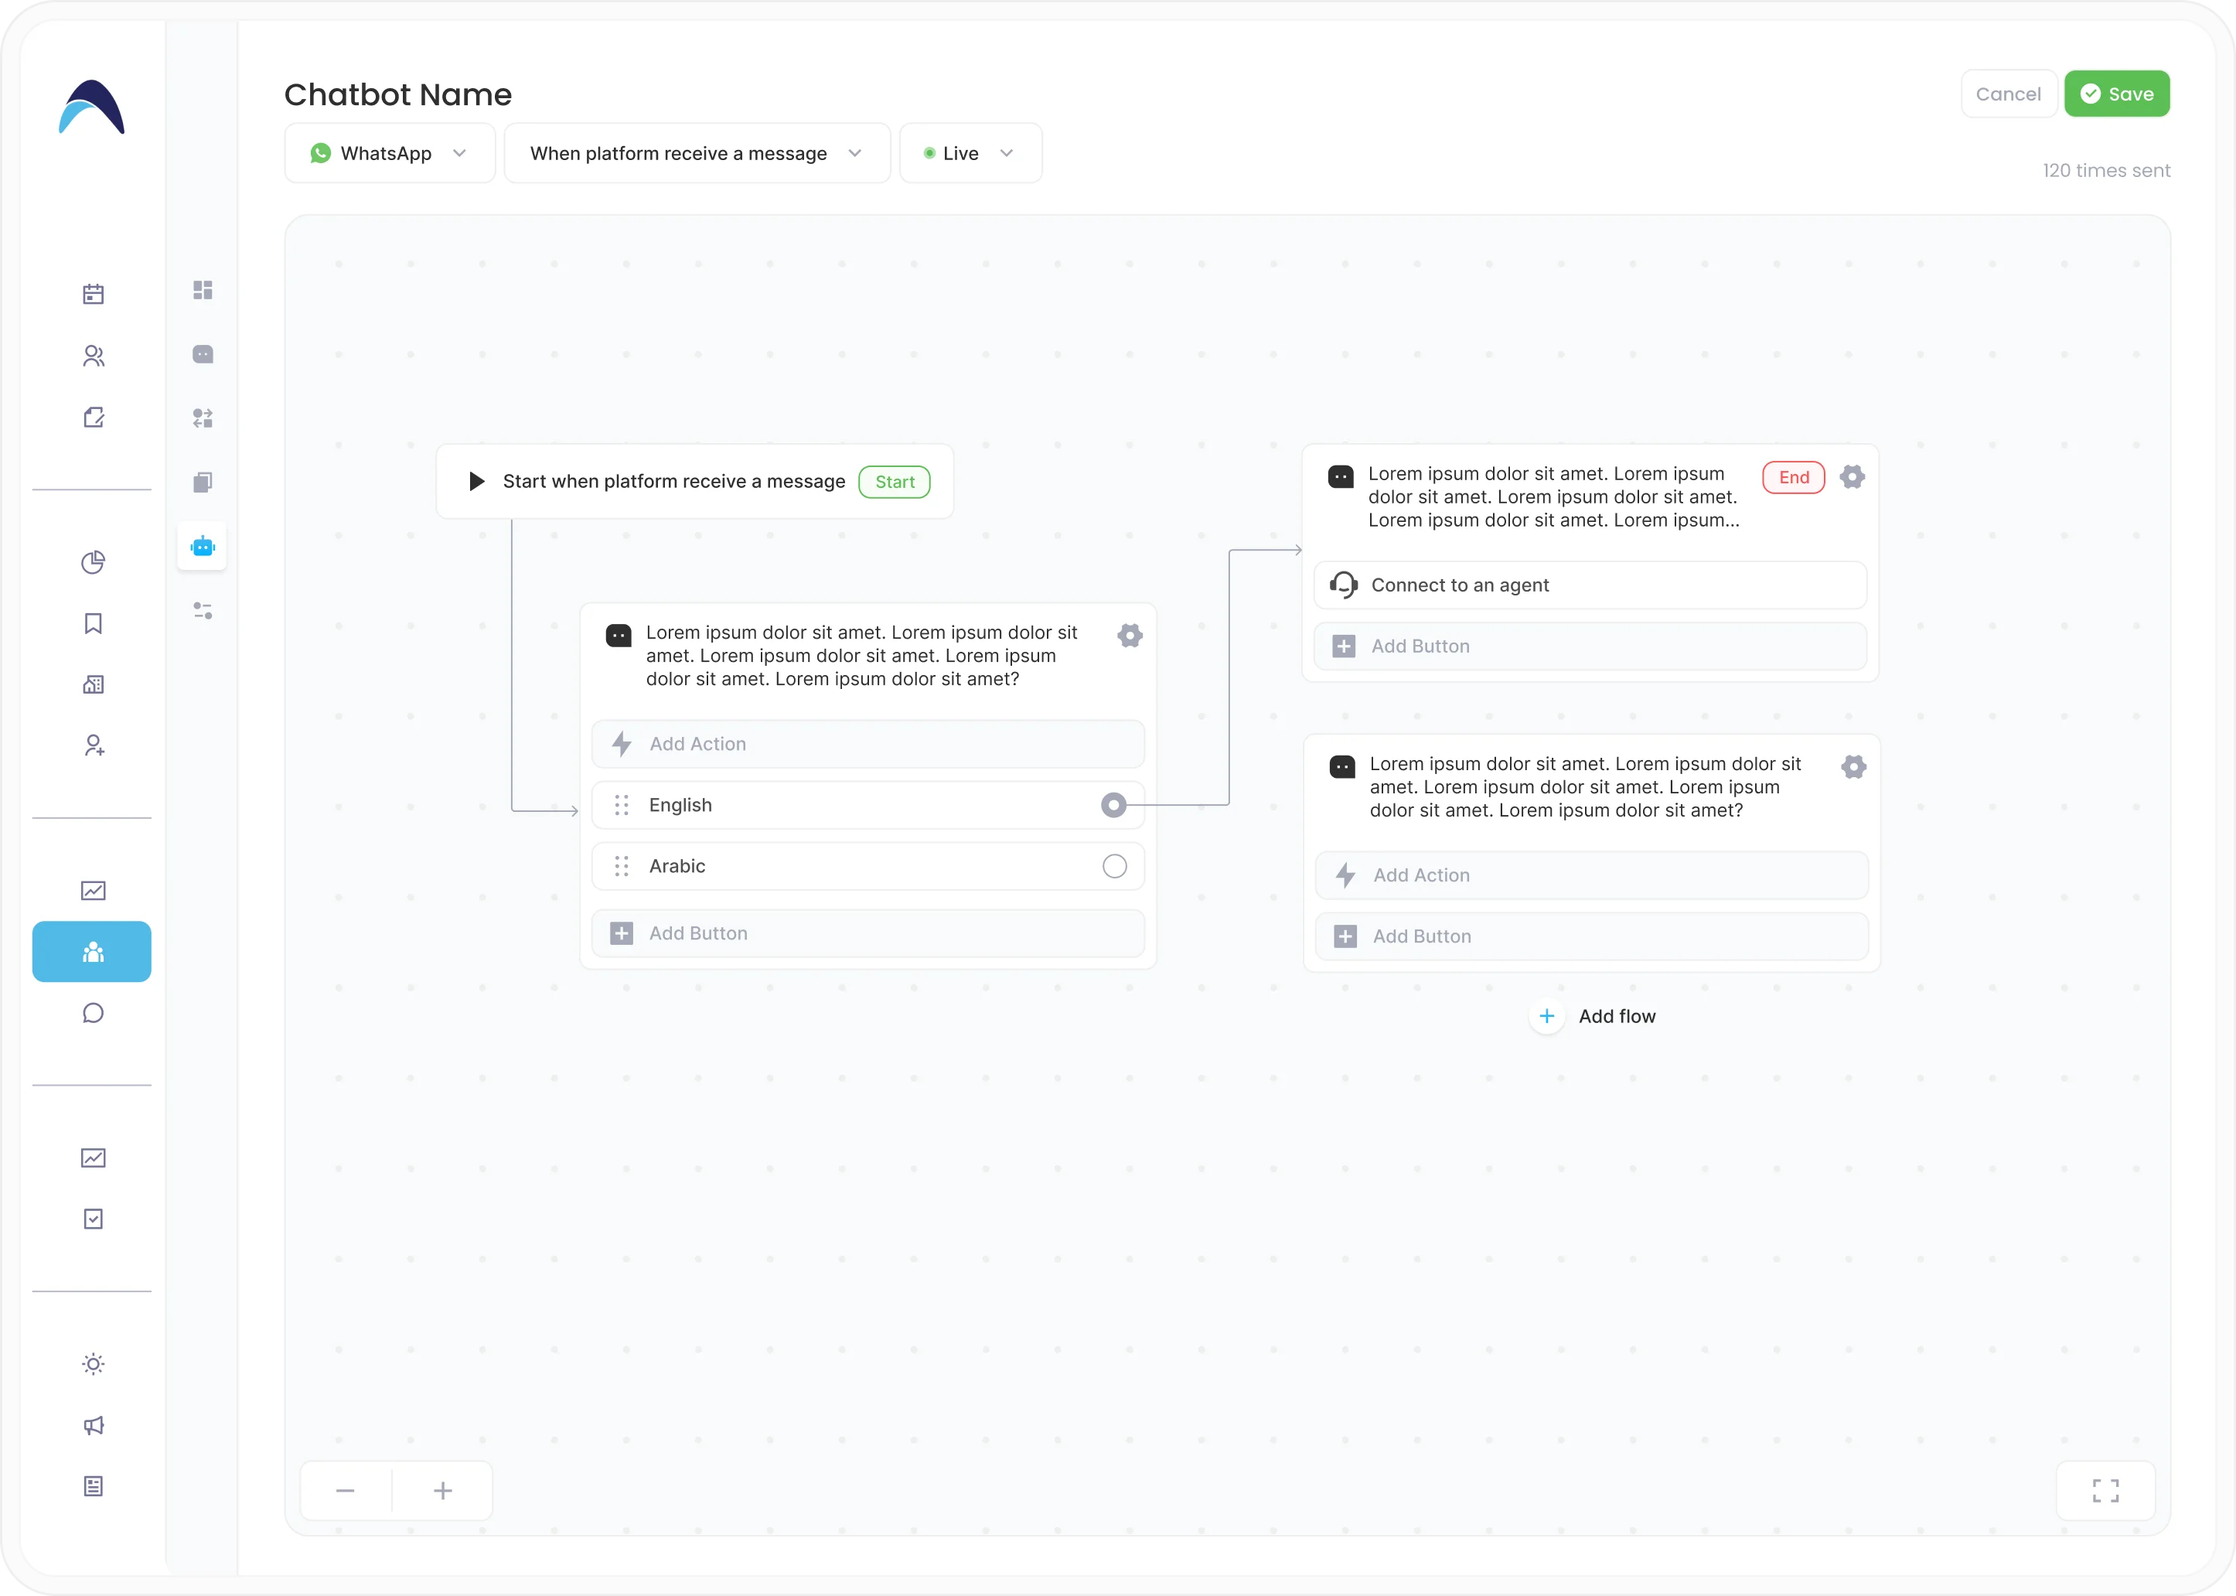Click the Start badge on trigger node

[x=894, y=482]
